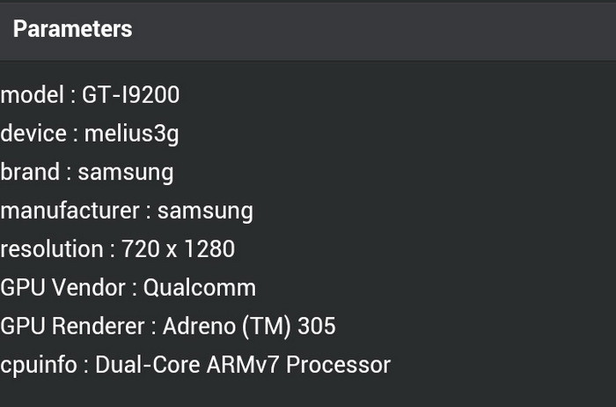Click samsung in the brand row

pyautogui.click(x=125, y=172)
